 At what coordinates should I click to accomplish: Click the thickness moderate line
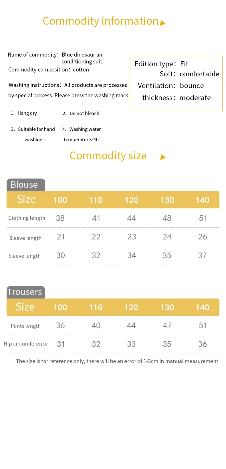pyautogui.click(x=177, y=98)
